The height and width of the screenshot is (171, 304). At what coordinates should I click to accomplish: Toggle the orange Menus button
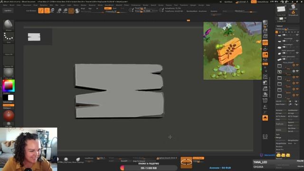(x=254, y=2)
